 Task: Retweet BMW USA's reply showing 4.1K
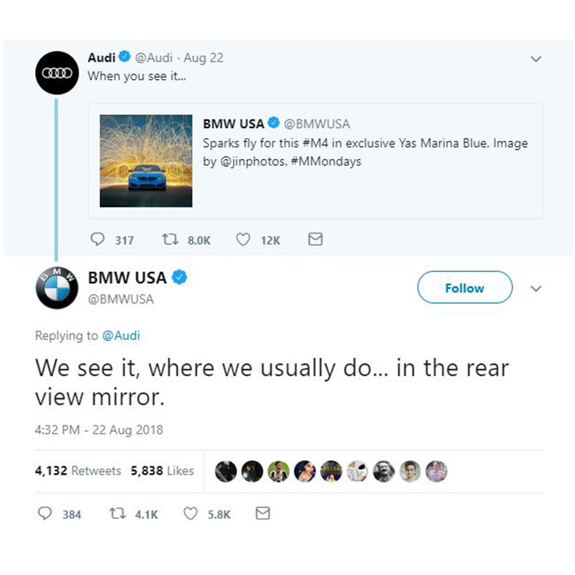point(117,513)
